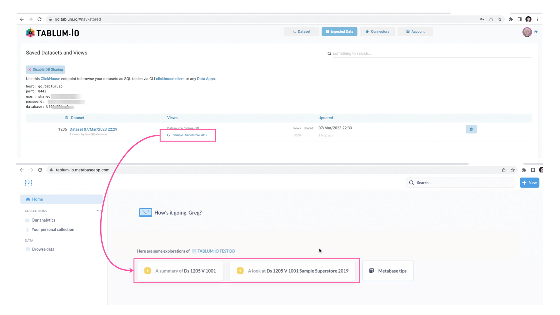Share the go.tablum.io page via share icon
This screenshot has height=315, width=560.
491,19
